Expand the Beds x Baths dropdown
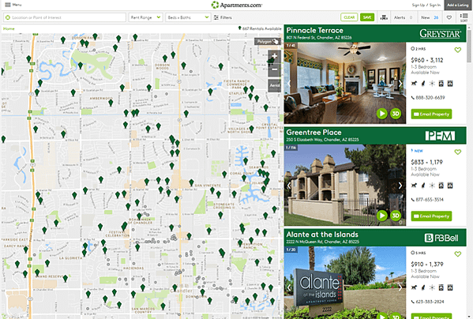The width and height of the screenshot is (473, 319). (x=188, y=17)
